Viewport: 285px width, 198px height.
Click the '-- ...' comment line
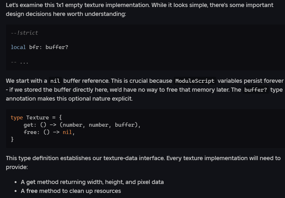(x=20, y=62)
